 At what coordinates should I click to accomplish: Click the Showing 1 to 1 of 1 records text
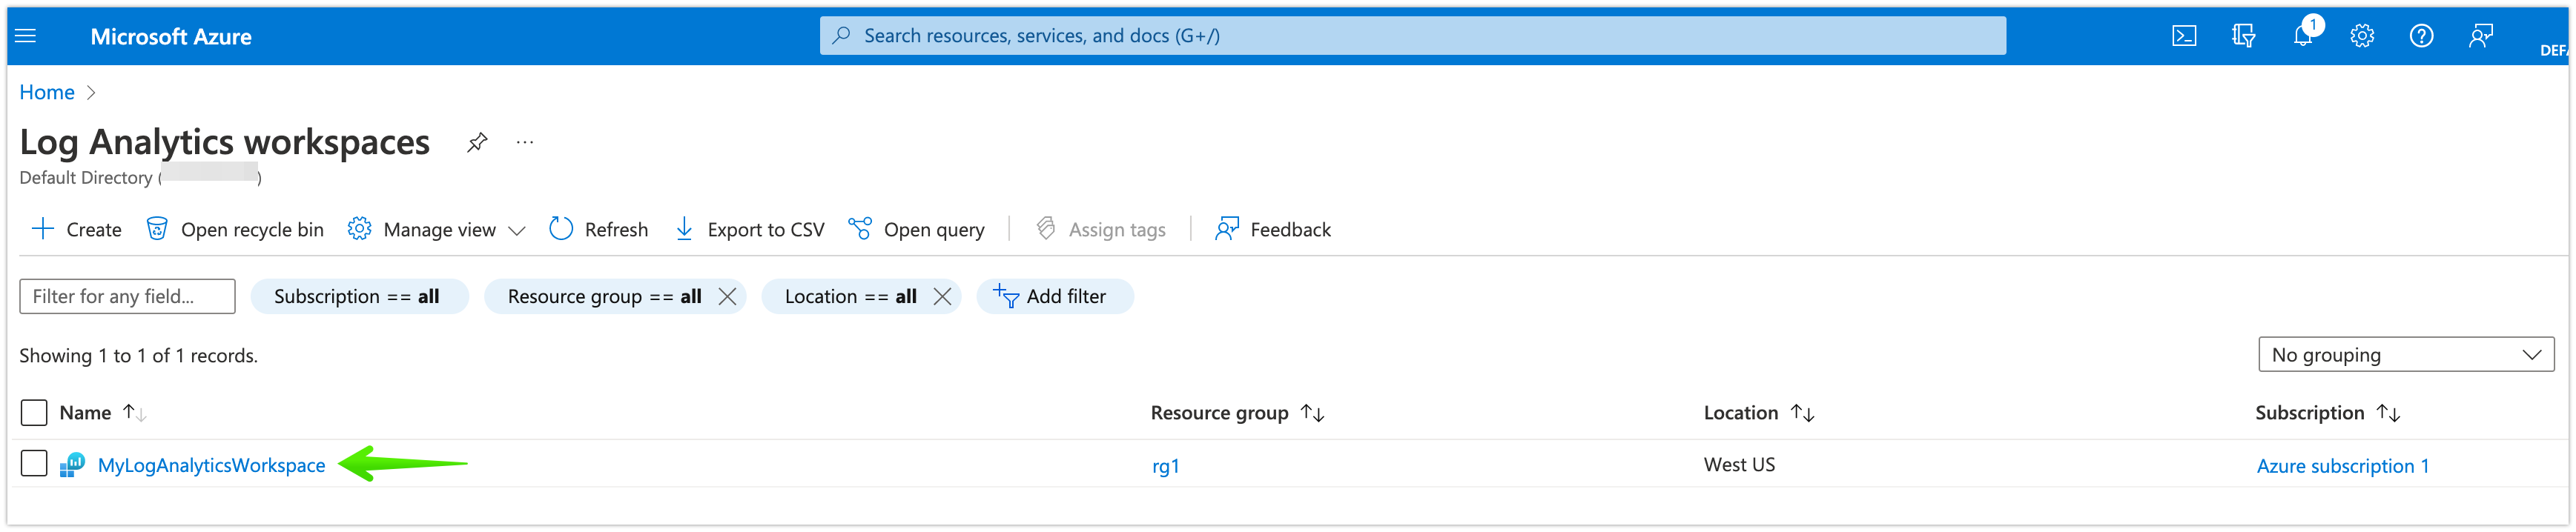(139, 355)
